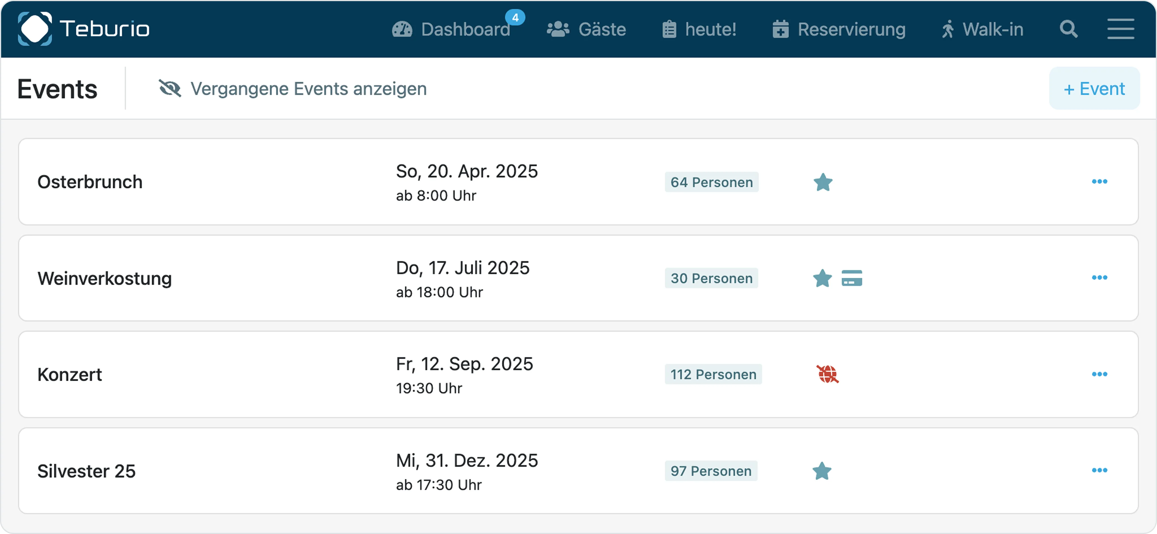1157x534 pixels.
Task: Click the star icon for Osterbrunch
Action: pyautogui.click(x=823, y=182)
